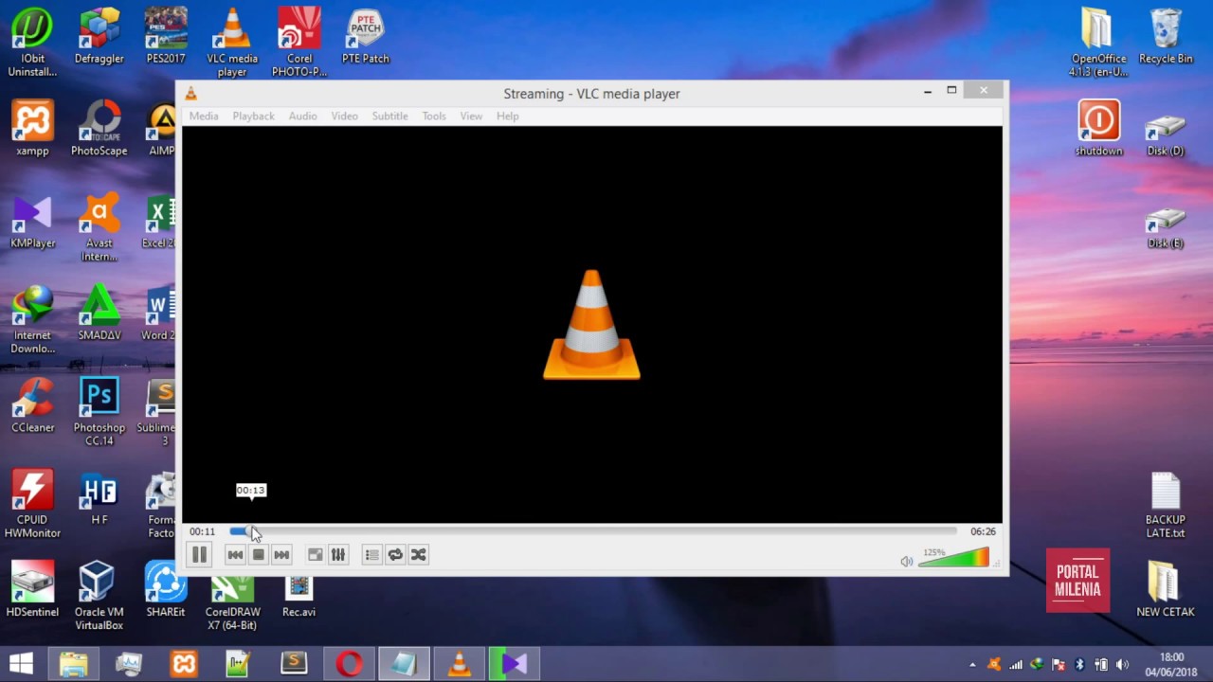Skip to next media in VLC
1213x682 pixels.
pyautogui.click(x=281, y=555)
